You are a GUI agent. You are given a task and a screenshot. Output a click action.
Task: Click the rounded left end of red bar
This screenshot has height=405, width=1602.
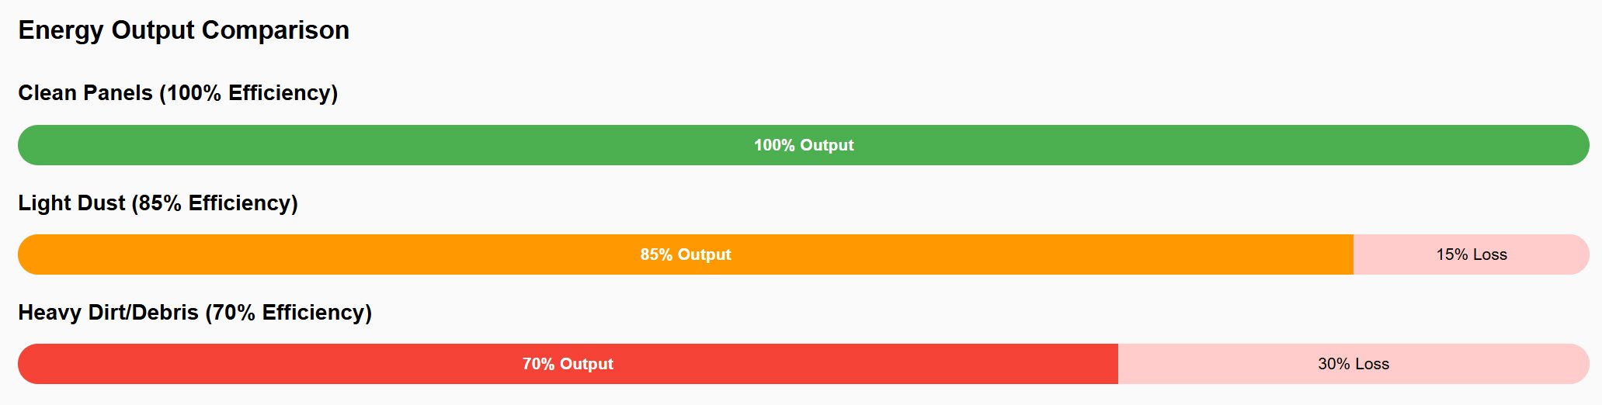coord(28,364)
